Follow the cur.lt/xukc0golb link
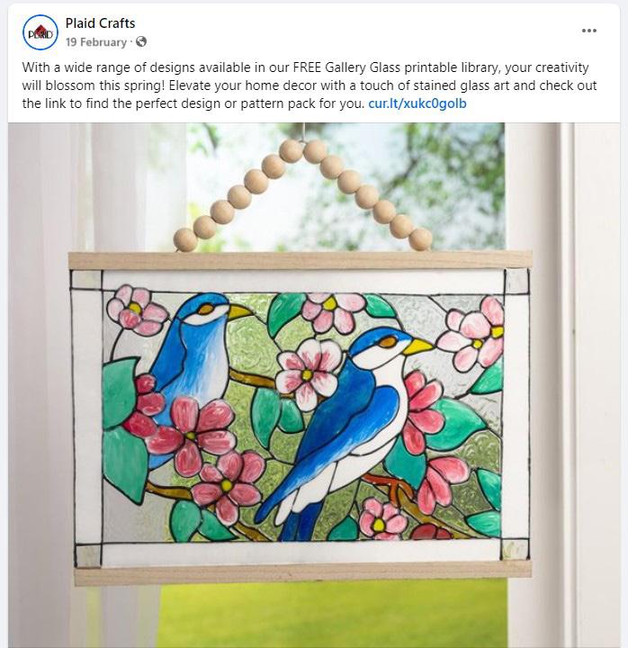628x648 pixels. click(x=417, y=103)
